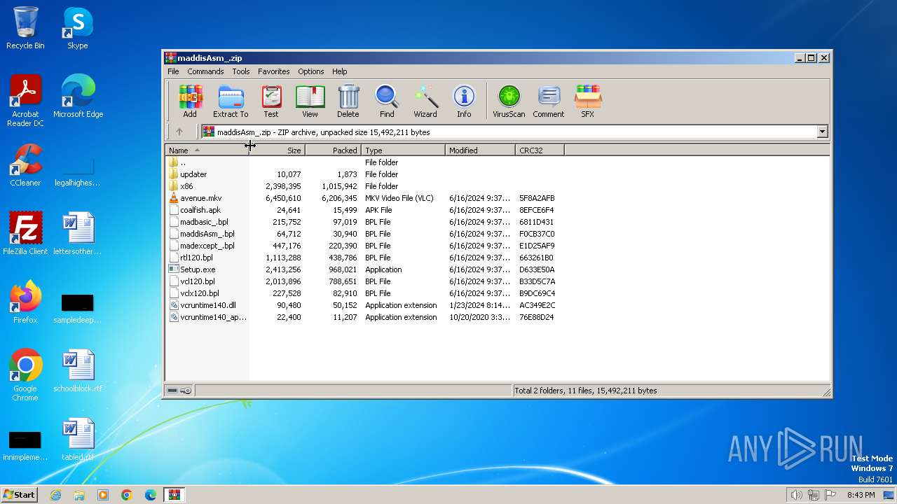Image resolution: width=897 pixels, height=504 pixels.
Task: Open the Commands menu
Action: tap(205, 71)
